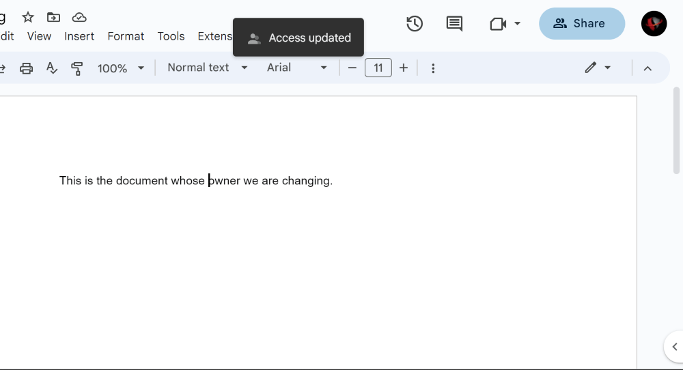Image resolution: width=683 pixels, height=370 pixels.
Task: Click the word 'document' in the text
Action: coord(141,181)
